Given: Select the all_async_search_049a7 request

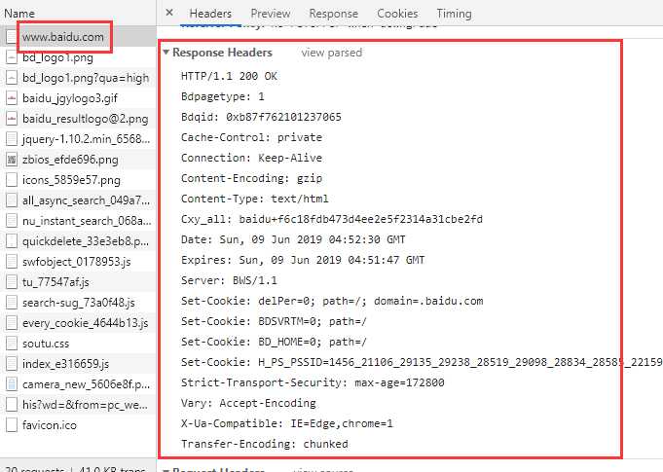Looking at the screenshot, I should 86,200.
